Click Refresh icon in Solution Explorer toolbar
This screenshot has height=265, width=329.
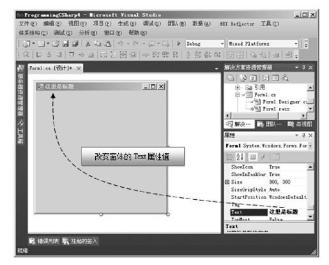pos(253,78)
